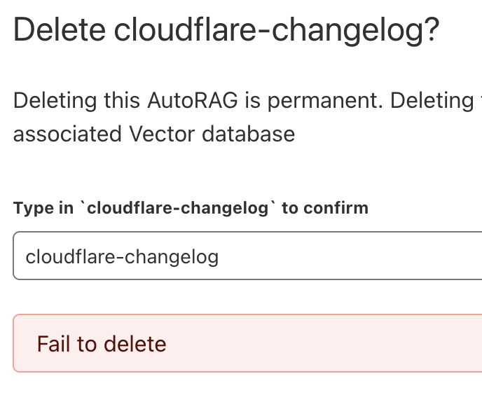Click the "Type in... to confirm" label
The height and width of the screenshot is (395, 482).
pyautogui.click(x=191, y=208)
